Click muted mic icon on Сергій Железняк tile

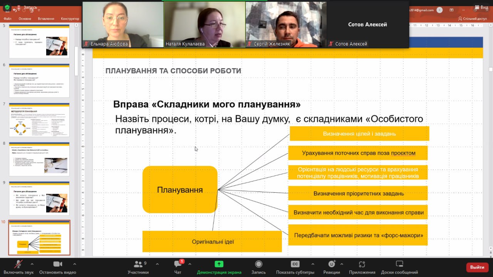click(x=249, y=44)
